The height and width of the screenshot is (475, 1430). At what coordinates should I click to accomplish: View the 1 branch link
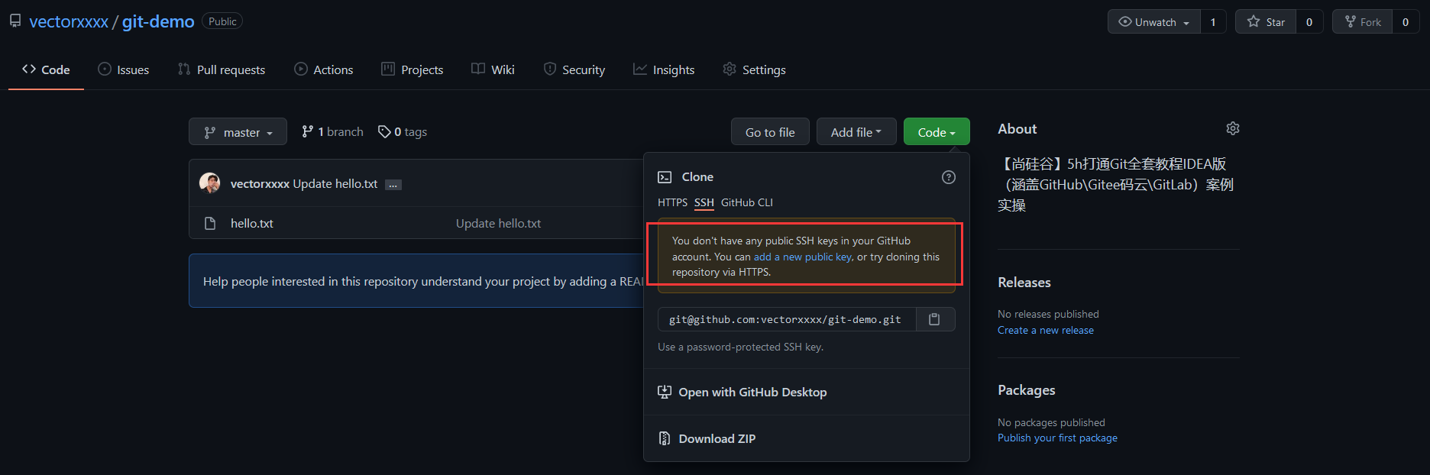[x=332, y=132]
